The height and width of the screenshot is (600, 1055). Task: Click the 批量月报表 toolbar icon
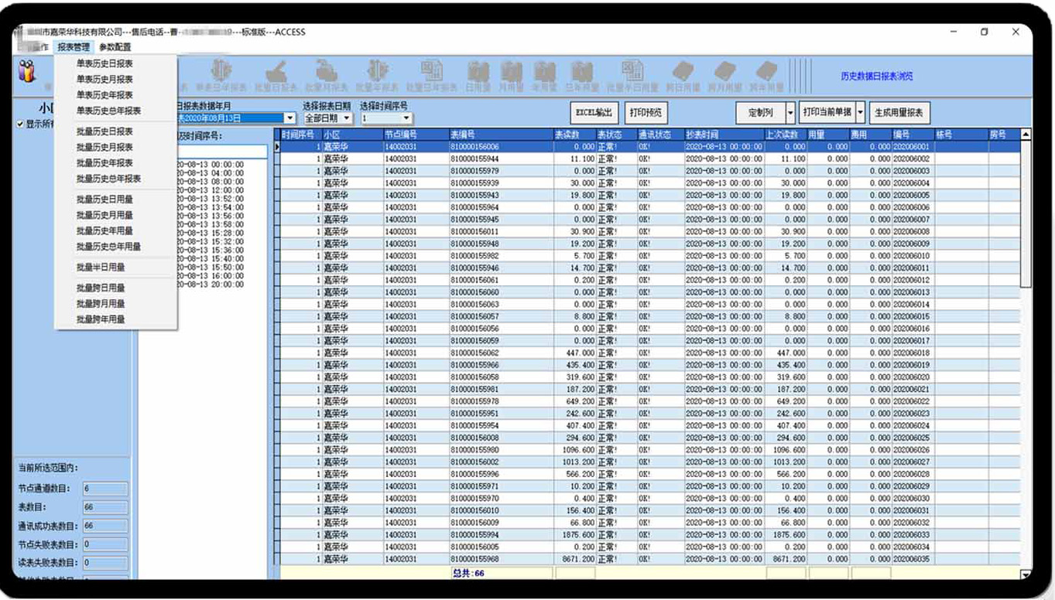coord(326,76)
